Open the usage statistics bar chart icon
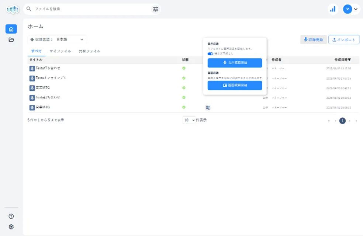 [x=333, y=9]
